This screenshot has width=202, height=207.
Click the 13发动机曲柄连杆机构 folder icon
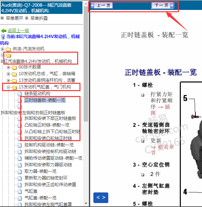[x=14, y=81]
